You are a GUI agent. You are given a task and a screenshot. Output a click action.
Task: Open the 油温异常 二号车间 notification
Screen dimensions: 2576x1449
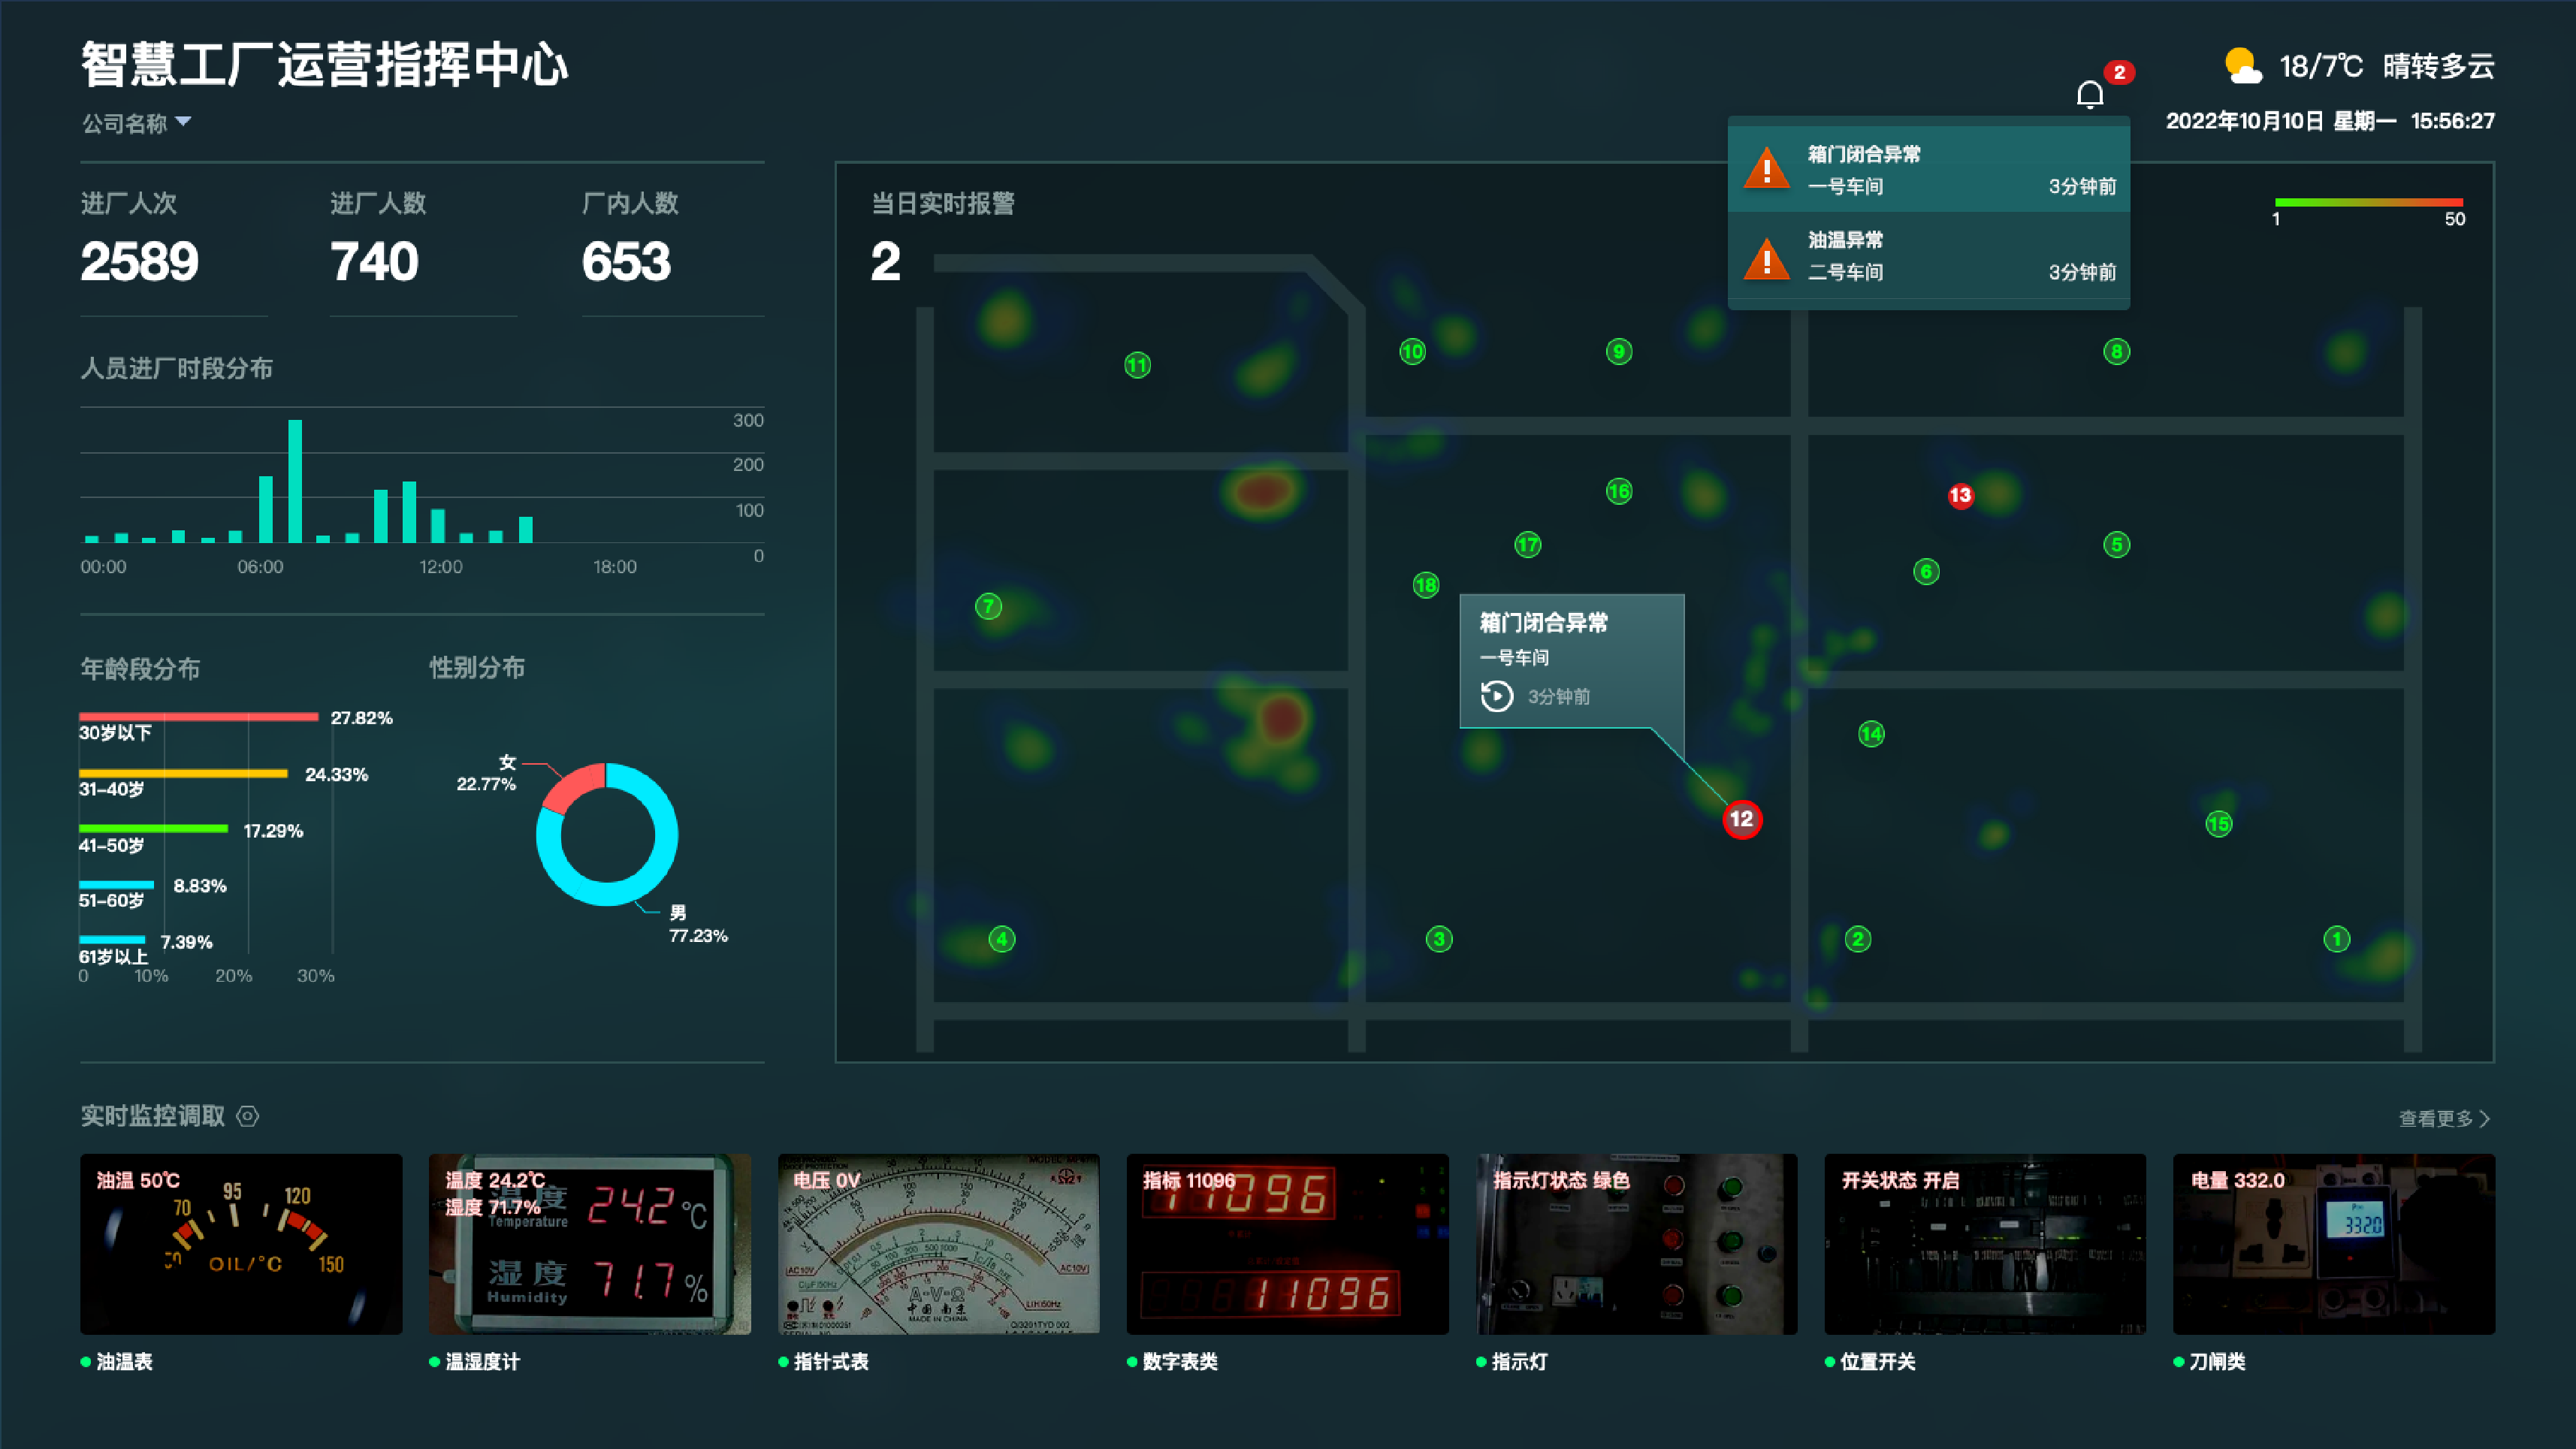click(1928, 256)
